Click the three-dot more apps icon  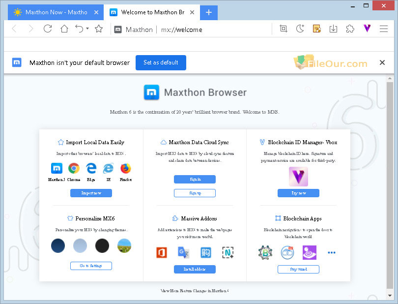tap(332, 253)
